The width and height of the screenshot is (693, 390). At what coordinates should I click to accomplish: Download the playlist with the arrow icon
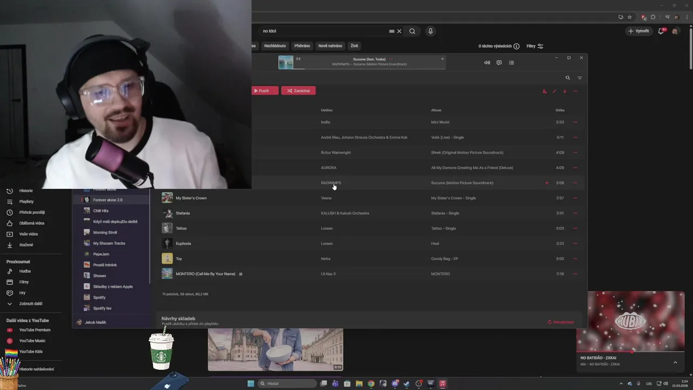[x=565, y=91]
